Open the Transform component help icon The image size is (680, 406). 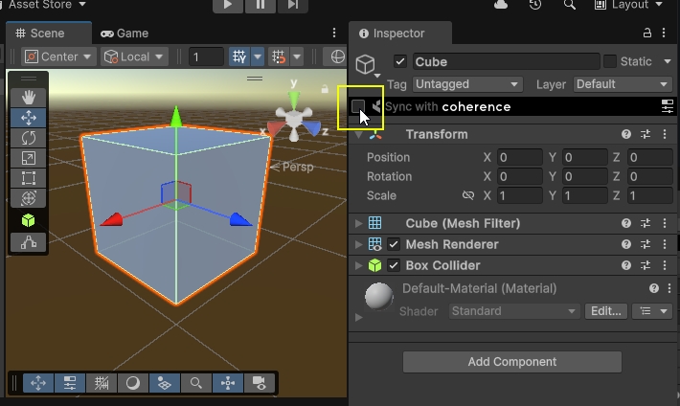[626, 135]
